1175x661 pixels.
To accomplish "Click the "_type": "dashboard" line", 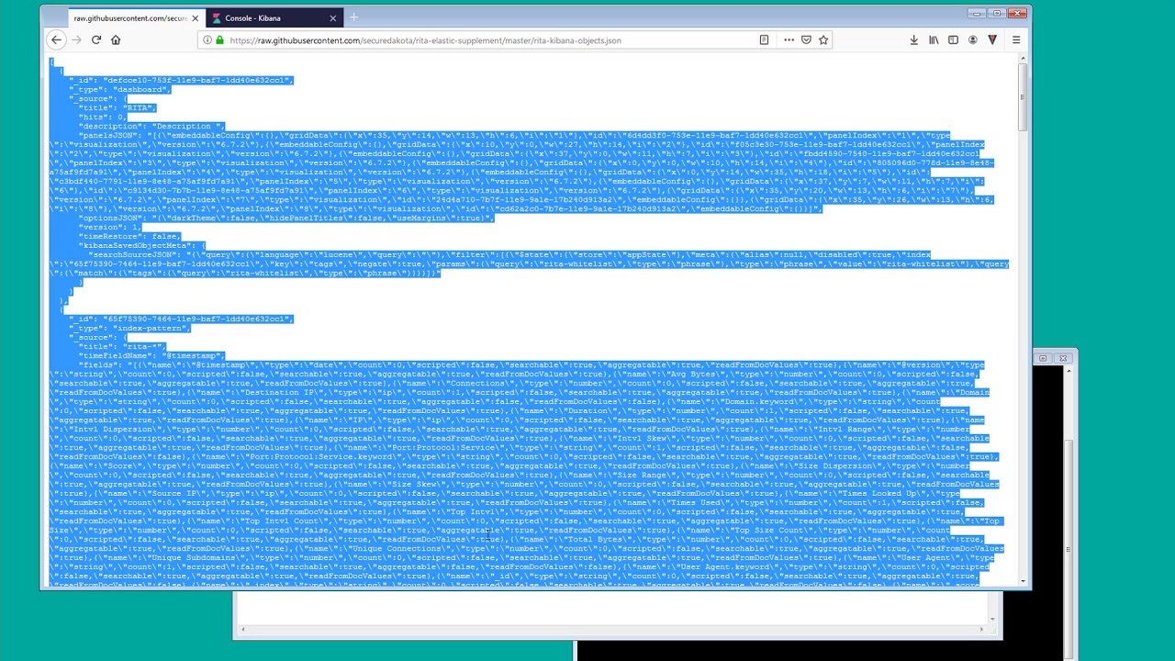I will [119, 89].
